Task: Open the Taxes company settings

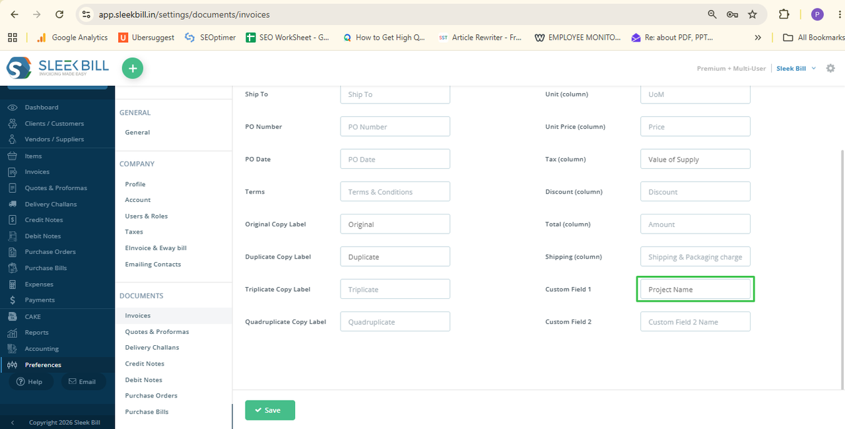Action: pyautogui.click(x=134, y=232)
